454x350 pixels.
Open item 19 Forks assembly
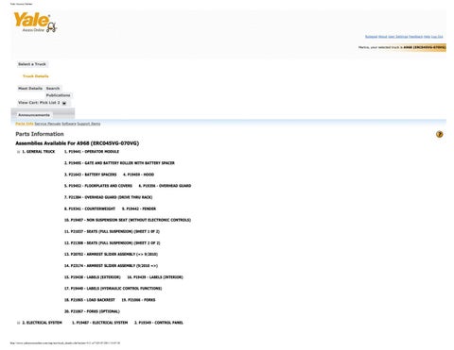coord(138,300)
